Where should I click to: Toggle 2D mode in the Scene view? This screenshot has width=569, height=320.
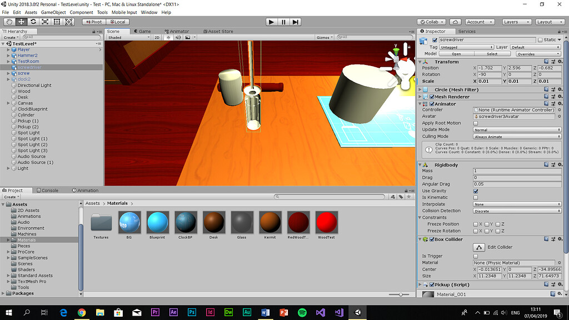click(157, 37)
